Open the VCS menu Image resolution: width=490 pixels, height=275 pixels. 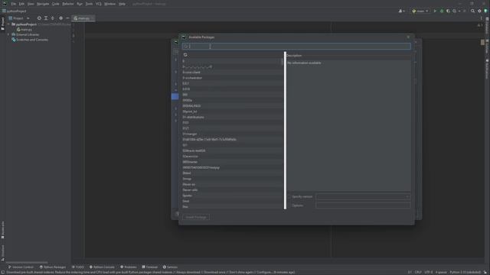coord(99,4)
